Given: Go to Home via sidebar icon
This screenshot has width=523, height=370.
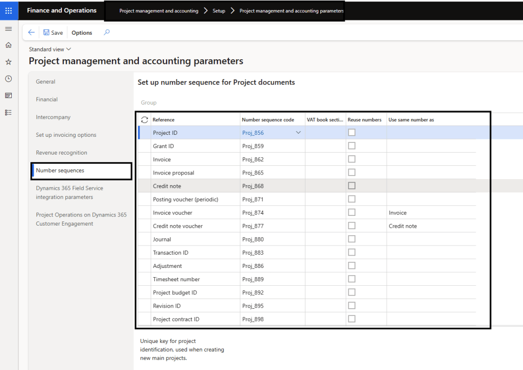Looking at the screenshot, I should tap(8, 45).
